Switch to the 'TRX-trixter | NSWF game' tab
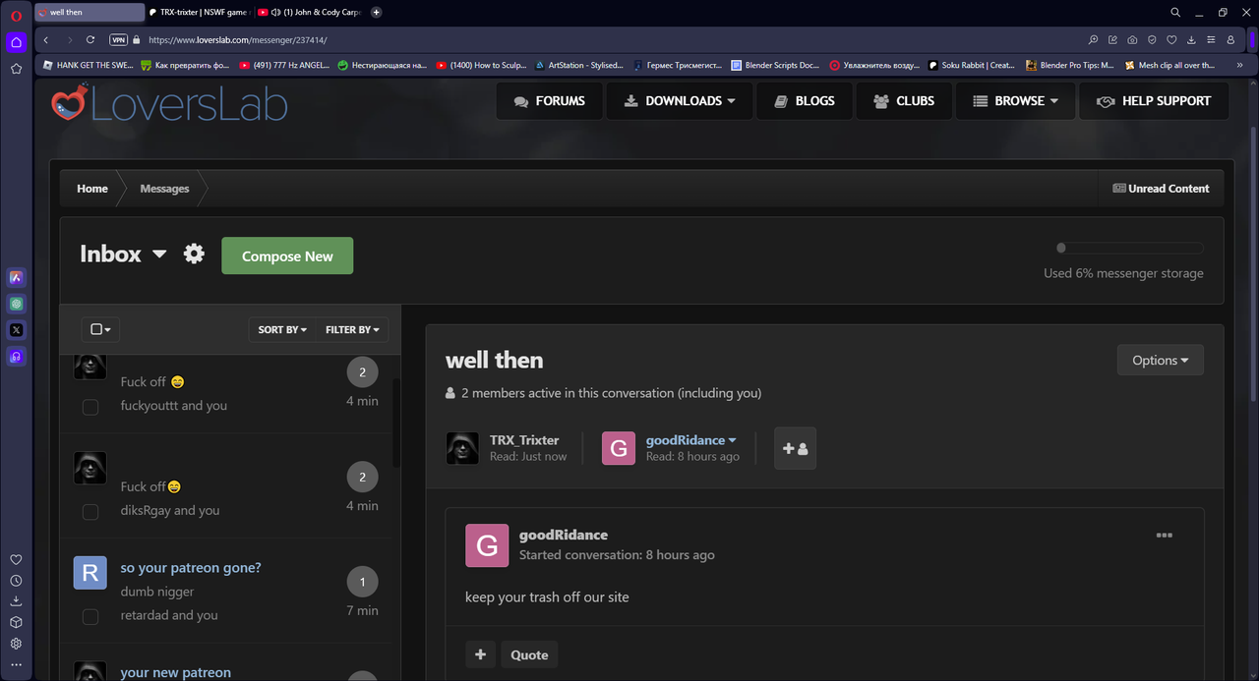 [200, 12]
